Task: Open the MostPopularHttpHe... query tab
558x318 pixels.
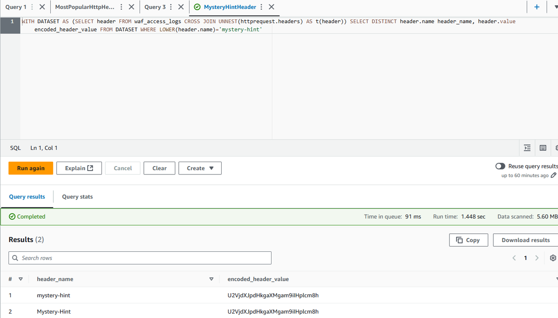Action: point(84,7)
